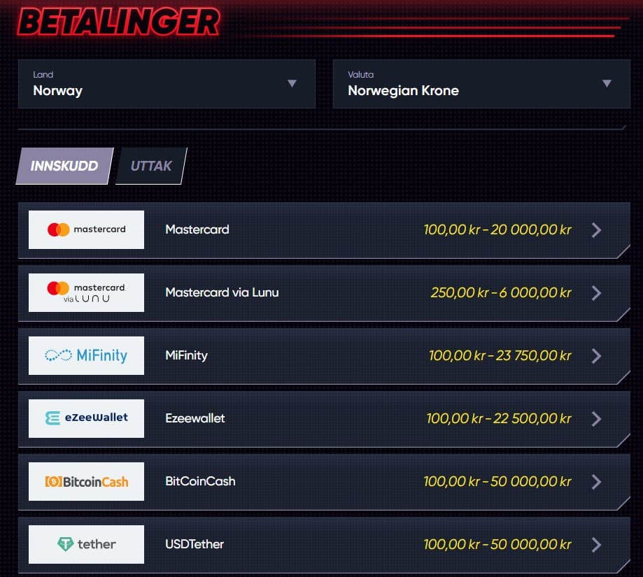Click the Land dropdown arrow
The width and height of the screenshot is (643, 577).
292,84
